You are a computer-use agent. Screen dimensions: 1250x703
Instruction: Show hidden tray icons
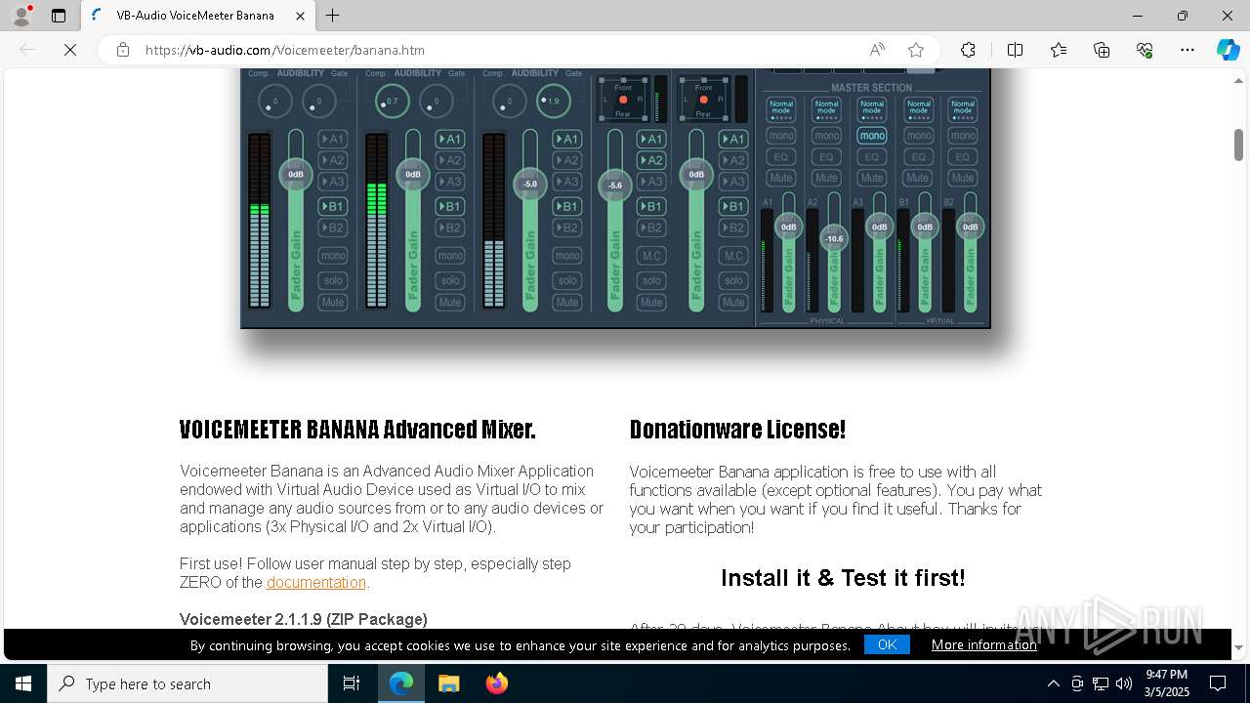(x=1053, y=683)
